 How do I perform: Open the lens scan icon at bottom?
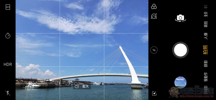tap(154, 93)
